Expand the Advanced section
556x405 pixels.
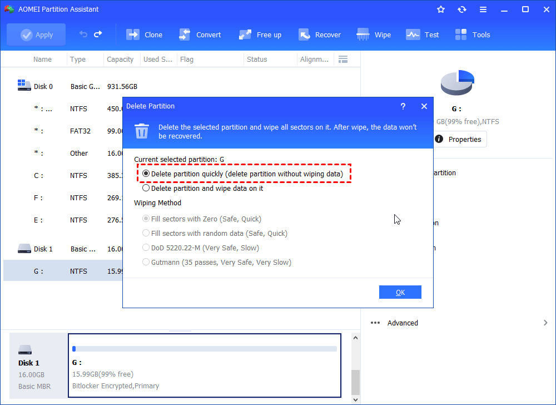[403, 323]
